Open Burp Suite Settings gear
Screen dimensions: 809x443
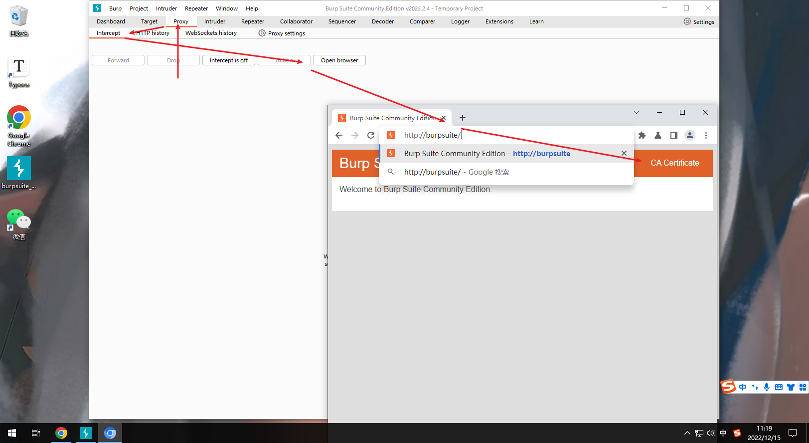tap(699, 21)
